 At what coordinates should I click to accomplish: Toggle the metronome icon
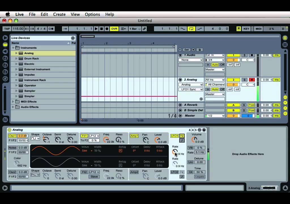(x=51, y=29)
